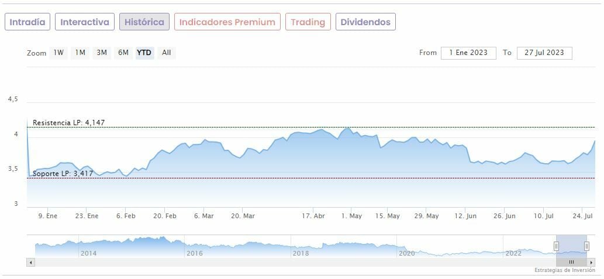The width and height of the screenshot is (604, 279).
Task: Select the YTD zoom option
Action: point(144,53)
